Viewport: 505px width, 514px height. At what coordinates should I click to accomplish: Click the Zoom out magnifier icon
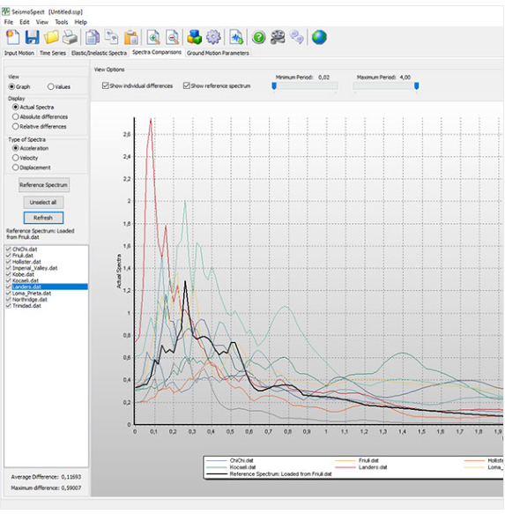point(172,37)
